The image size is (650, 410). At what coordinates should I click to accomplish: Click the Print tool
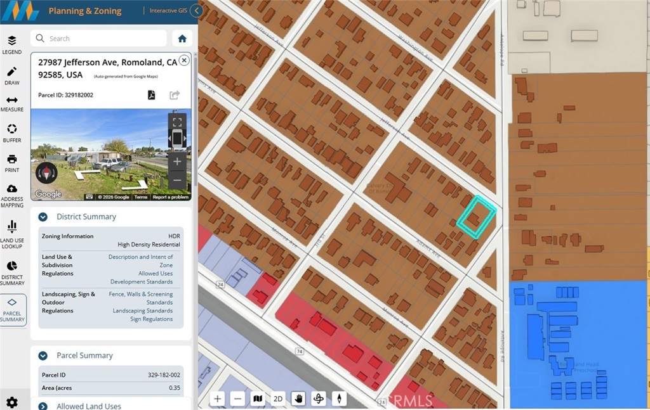(x=12, y=163)
